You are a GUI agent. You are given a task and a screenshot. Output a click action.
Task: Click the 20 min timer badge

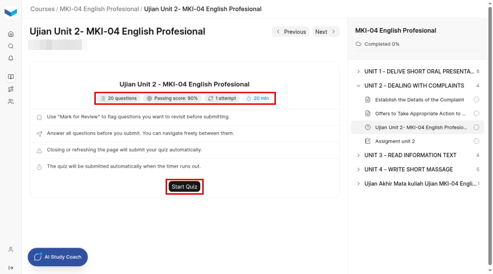[x=258, y=98]
